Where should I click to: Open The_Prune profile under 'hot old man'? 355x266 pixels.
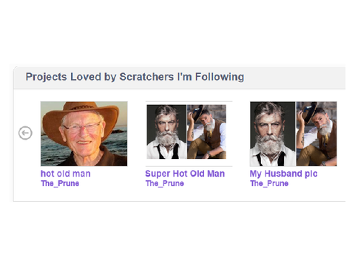pos(60,183)
